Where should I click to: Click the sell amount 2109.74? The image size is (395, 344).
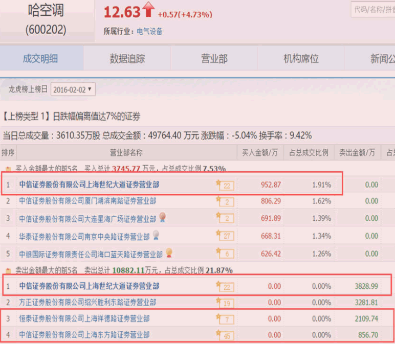[x=366, y=319]
